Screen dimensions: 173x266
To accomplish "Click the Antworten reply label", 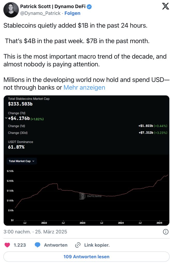I will pos(55,245).
